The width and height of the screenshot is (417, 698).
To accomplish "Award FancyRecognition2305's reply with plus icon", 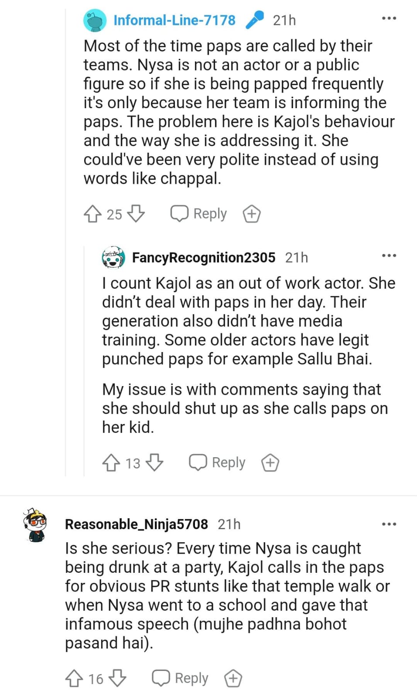I will [x=270, y=463].
